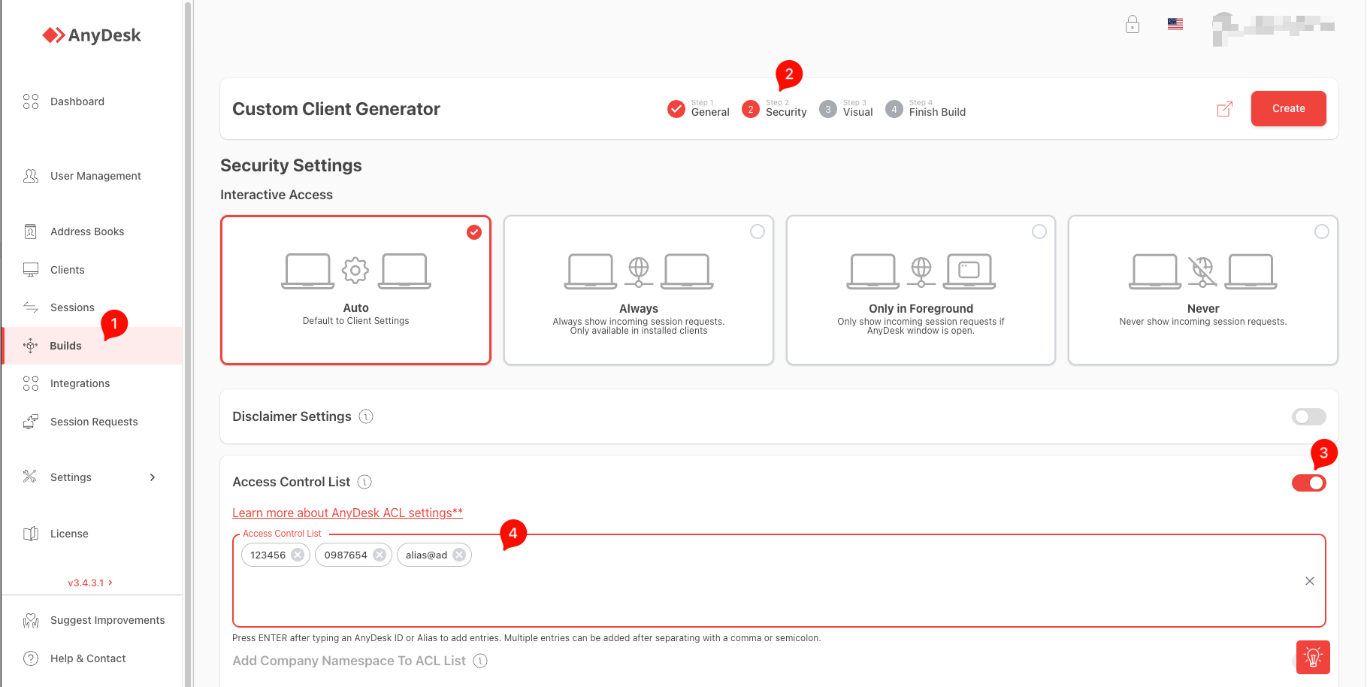
Task: Click the Dashboard grid icon
Action: (x=31, y=101)
